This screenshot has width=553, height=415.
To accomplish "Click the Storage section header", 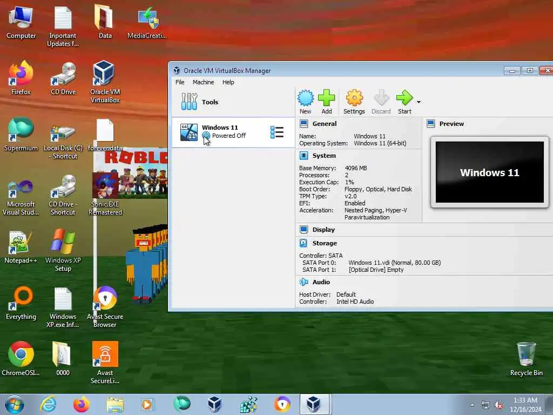I will (x=325, y=243).
